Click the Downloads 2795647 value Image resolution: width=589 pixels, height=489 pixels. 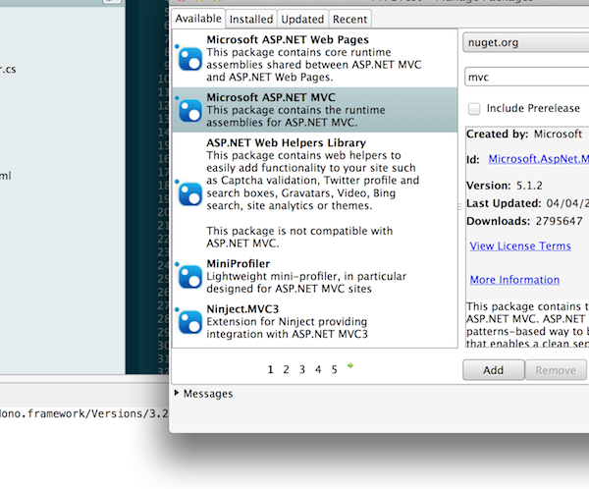click(x=560, y=221)
